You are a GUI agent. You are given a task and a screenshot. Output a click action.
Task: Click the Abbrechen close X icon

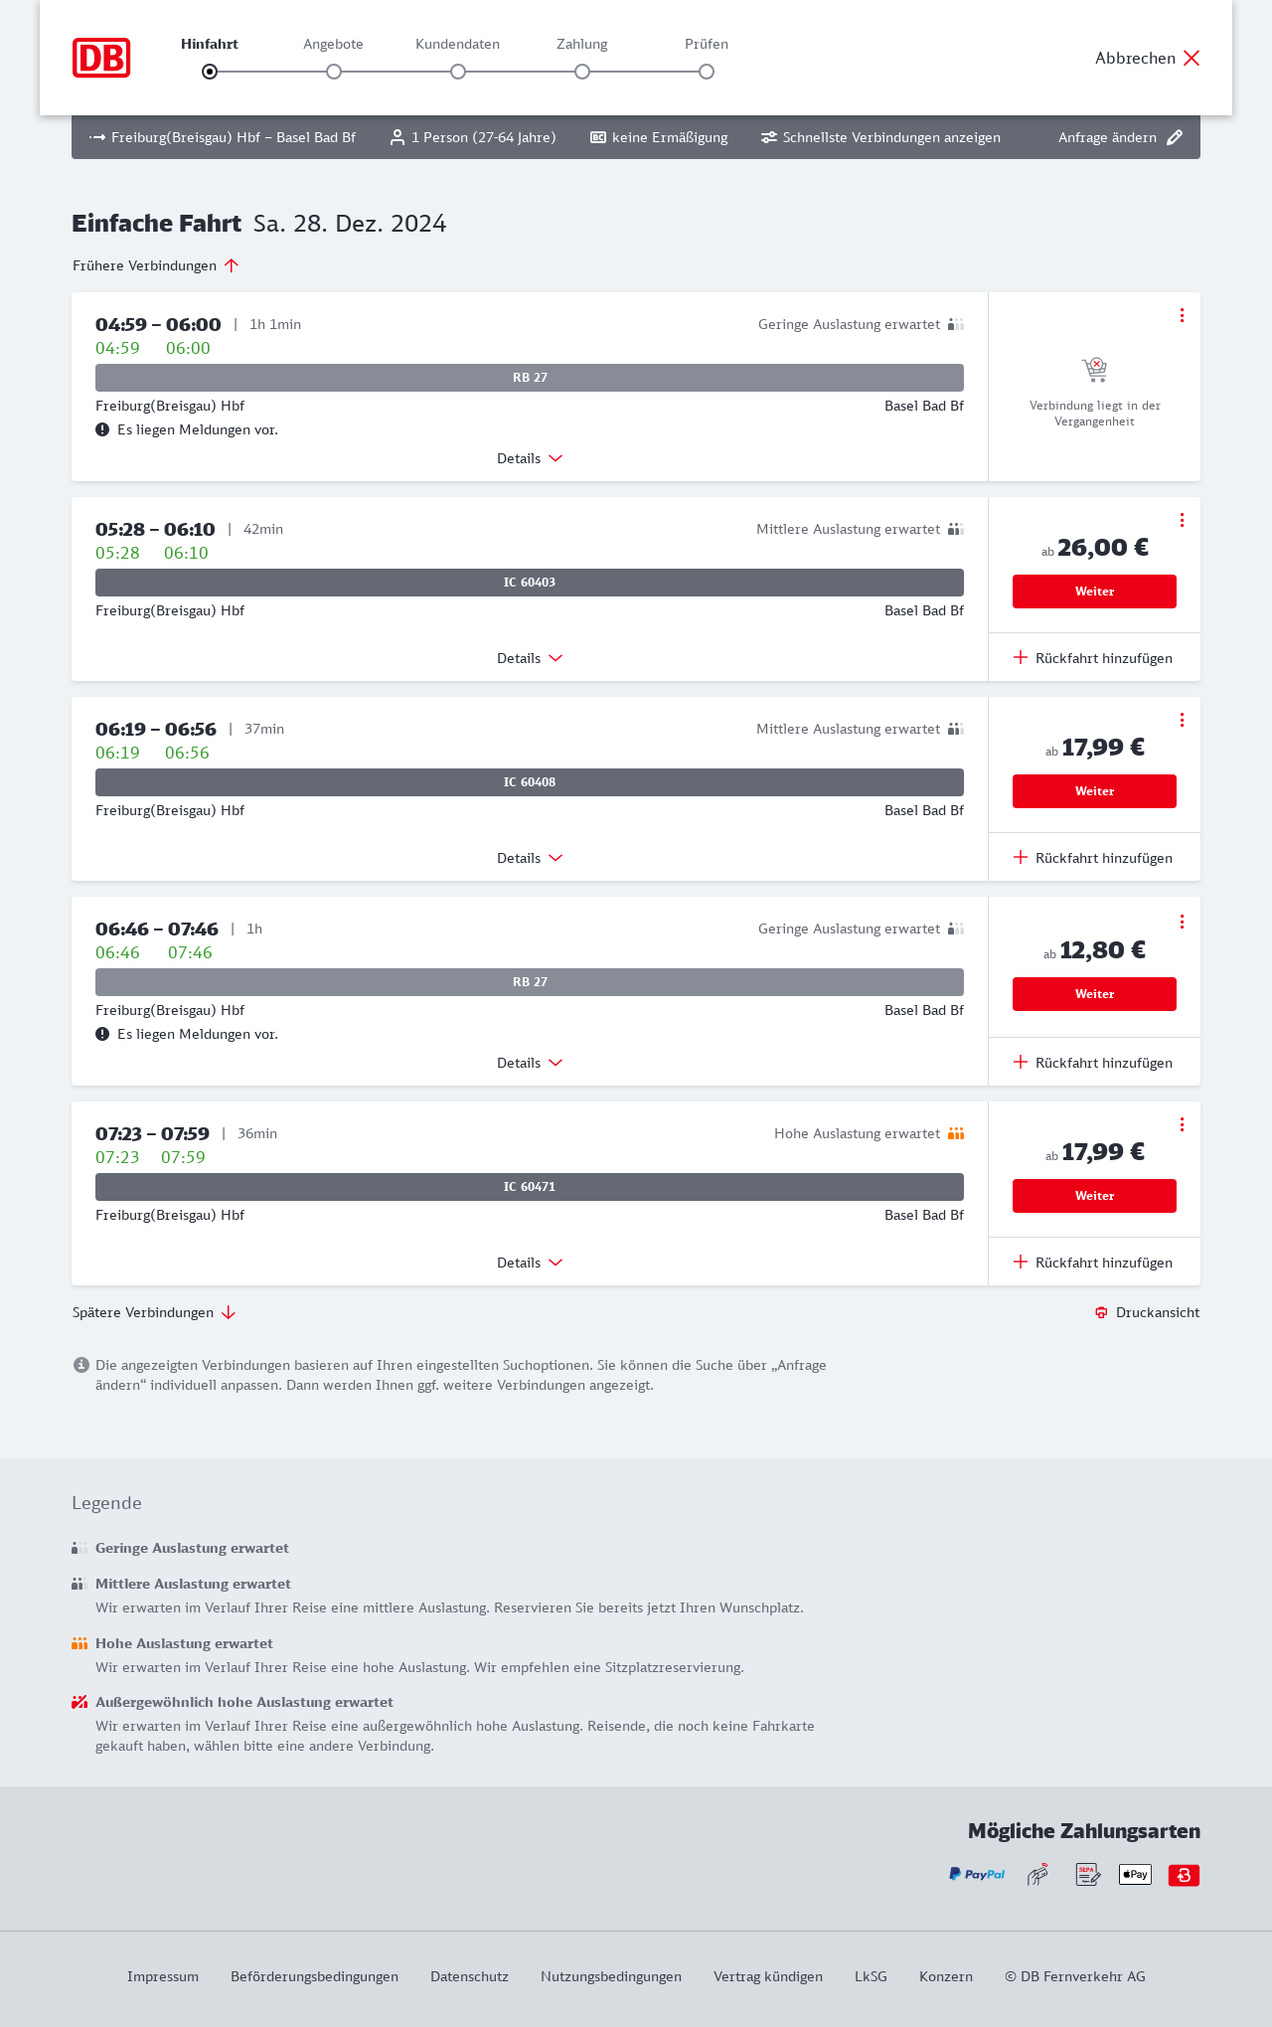[1192, 58]
